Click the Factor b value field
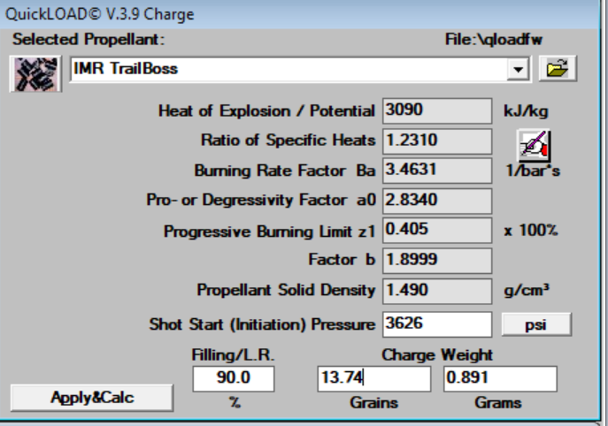Viewport: 608px width, 426px height. point(437,260)
